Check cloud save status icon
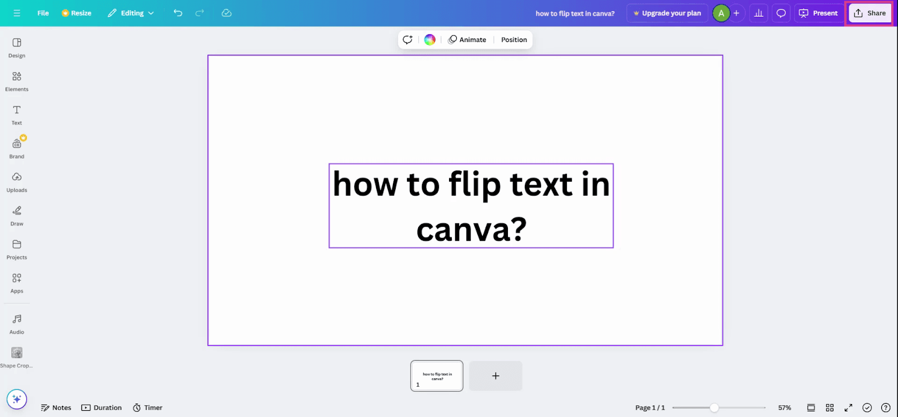 pos(227,13)
